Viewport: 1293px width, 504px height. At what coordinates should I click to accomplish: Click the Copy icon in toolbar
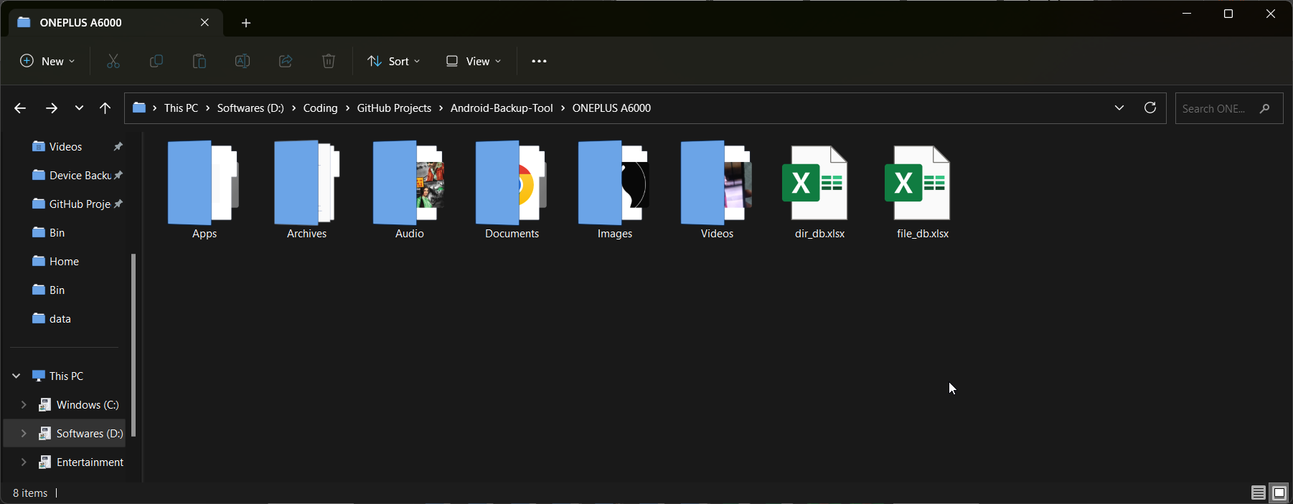click(156, 62)
